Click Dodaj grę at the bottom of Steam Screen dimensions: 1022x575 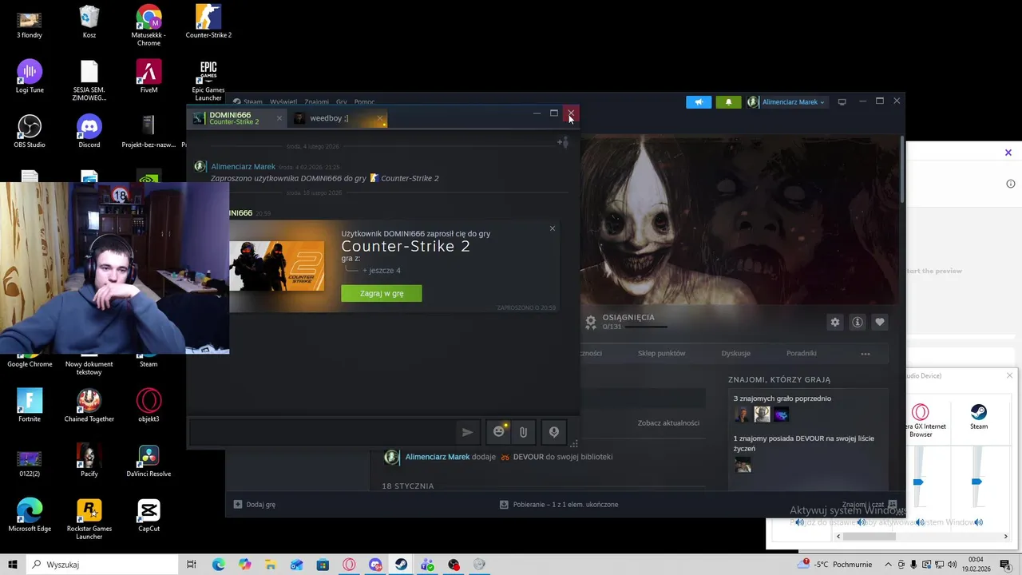255,505
